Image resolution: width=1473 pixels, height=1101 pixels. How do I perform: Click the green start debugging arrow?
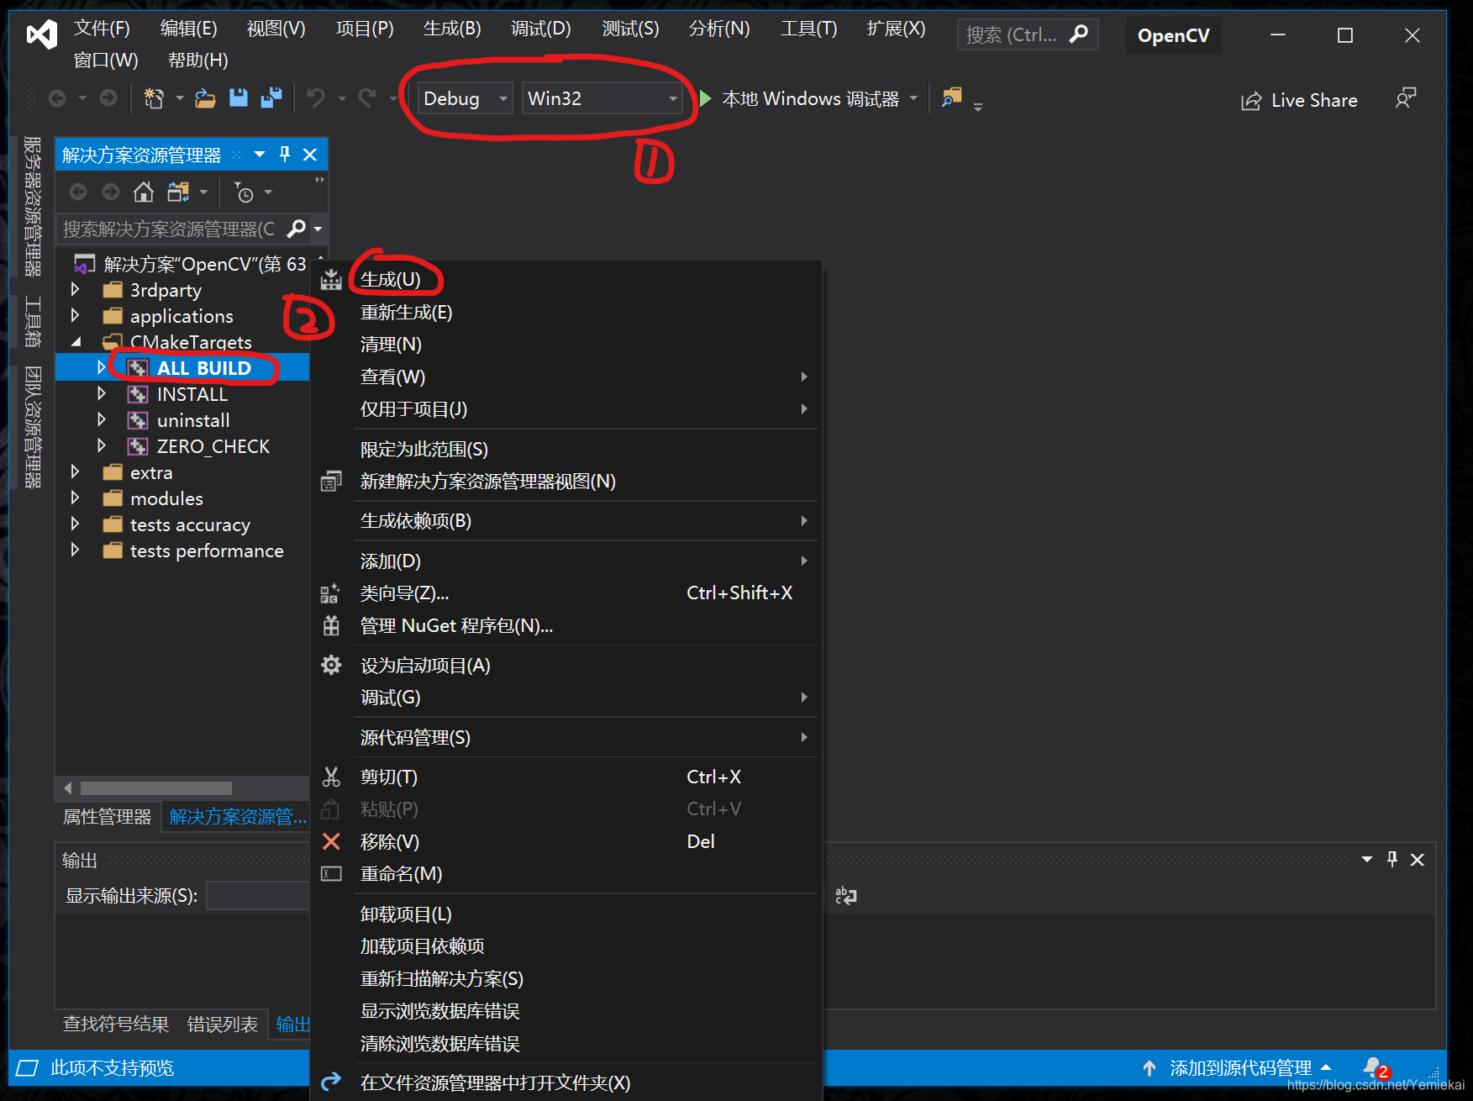[706, 98]
